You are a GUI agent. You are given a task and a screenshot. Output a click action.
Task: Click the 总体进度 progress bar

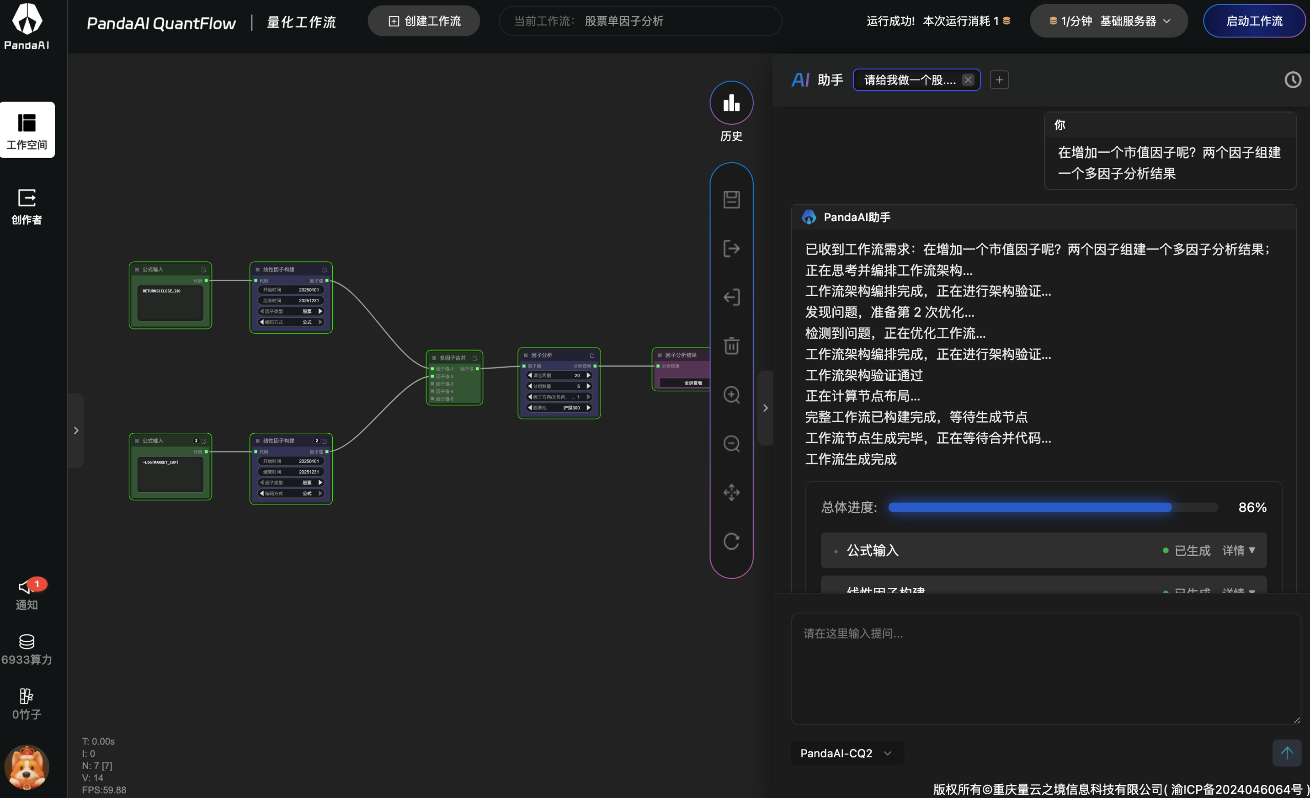click(x=1053, y=507)
